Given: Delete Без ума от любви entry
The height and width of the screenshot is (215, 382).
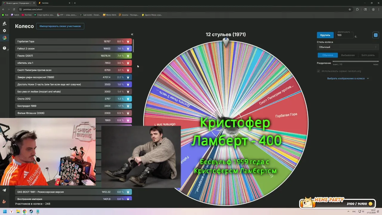Looking at the screenshot, I should pos(128,92).
